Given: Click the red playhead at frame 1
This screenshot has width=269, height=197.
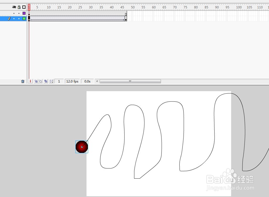Looking at the screenshot, I should [x=29, y=7].
